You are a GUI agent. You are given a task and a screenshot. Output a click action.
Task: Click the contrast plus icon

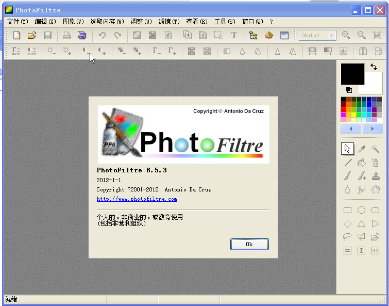pyautogui.click(x=102, y=51)
